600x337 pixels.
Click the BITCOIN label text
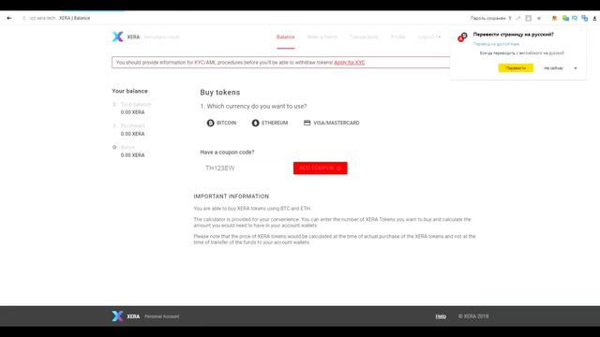point(226,123)
